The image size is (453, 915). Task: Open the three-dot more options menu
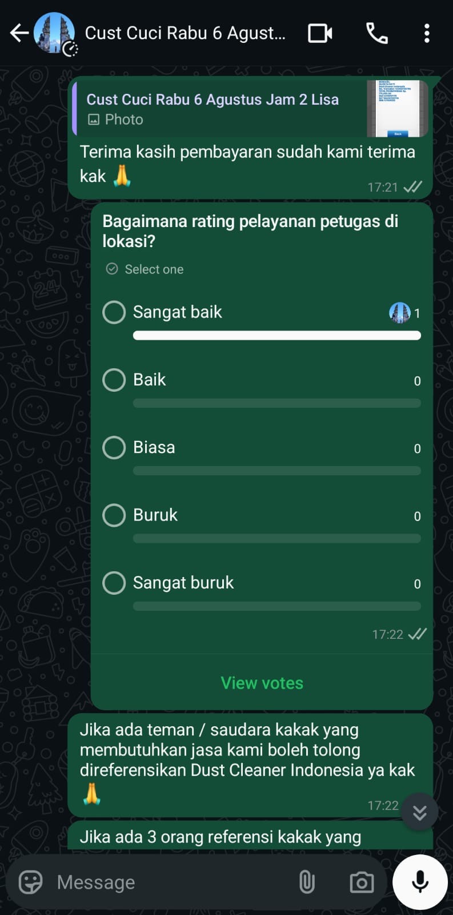[427, 33]
